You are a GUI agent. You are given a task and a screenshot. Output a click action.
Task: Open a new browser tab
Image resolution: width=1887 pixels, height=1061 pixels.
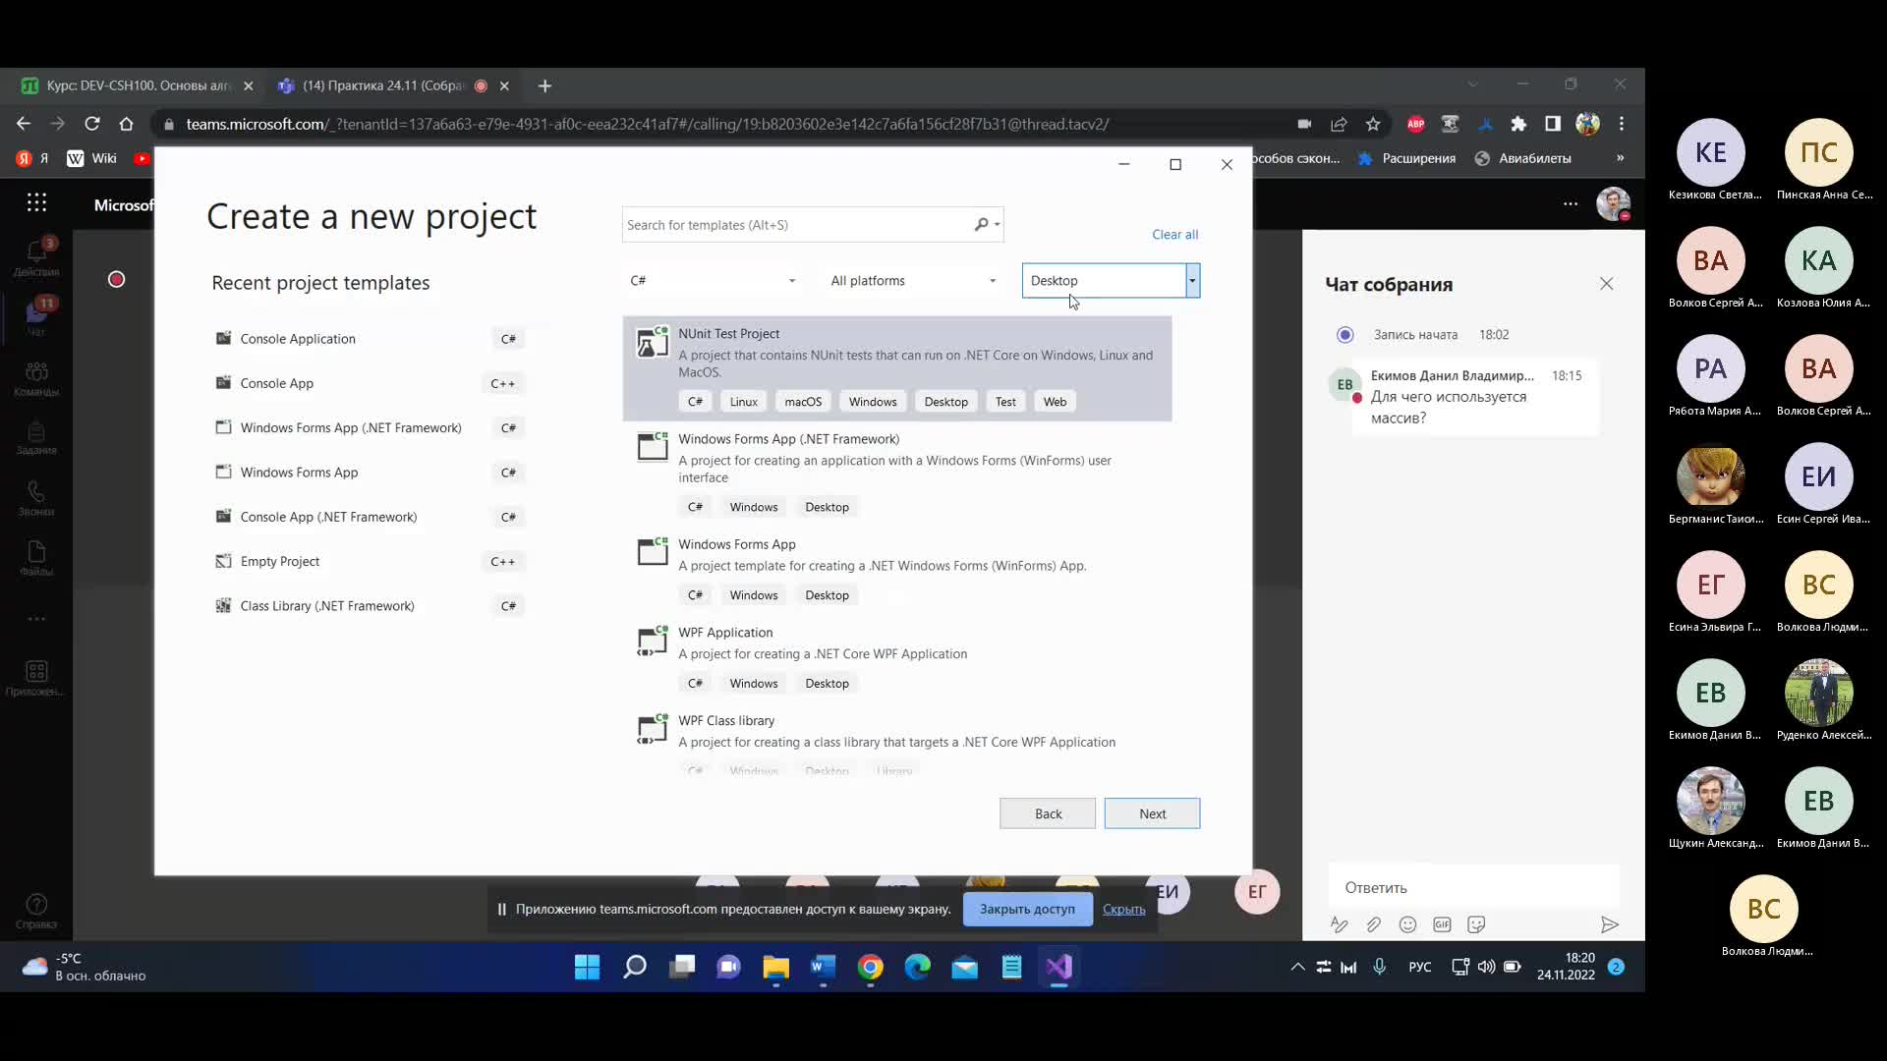click(x=544, y=86)
